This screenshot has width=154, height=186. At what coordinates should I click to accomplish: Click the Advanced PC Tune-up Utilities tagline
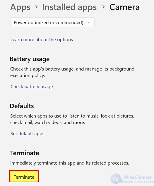pos(138,182)
